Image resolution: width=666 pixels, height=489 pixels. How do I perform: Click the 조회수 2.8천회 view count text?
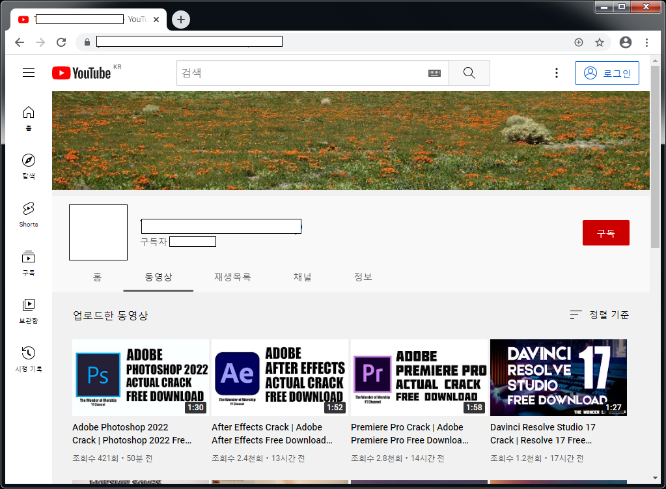pos(376,458)
